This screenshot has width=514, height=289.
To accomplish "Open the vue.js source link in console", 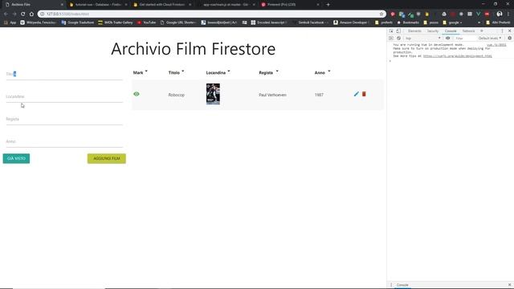I will pyautogui.click(x=496, y=45).
